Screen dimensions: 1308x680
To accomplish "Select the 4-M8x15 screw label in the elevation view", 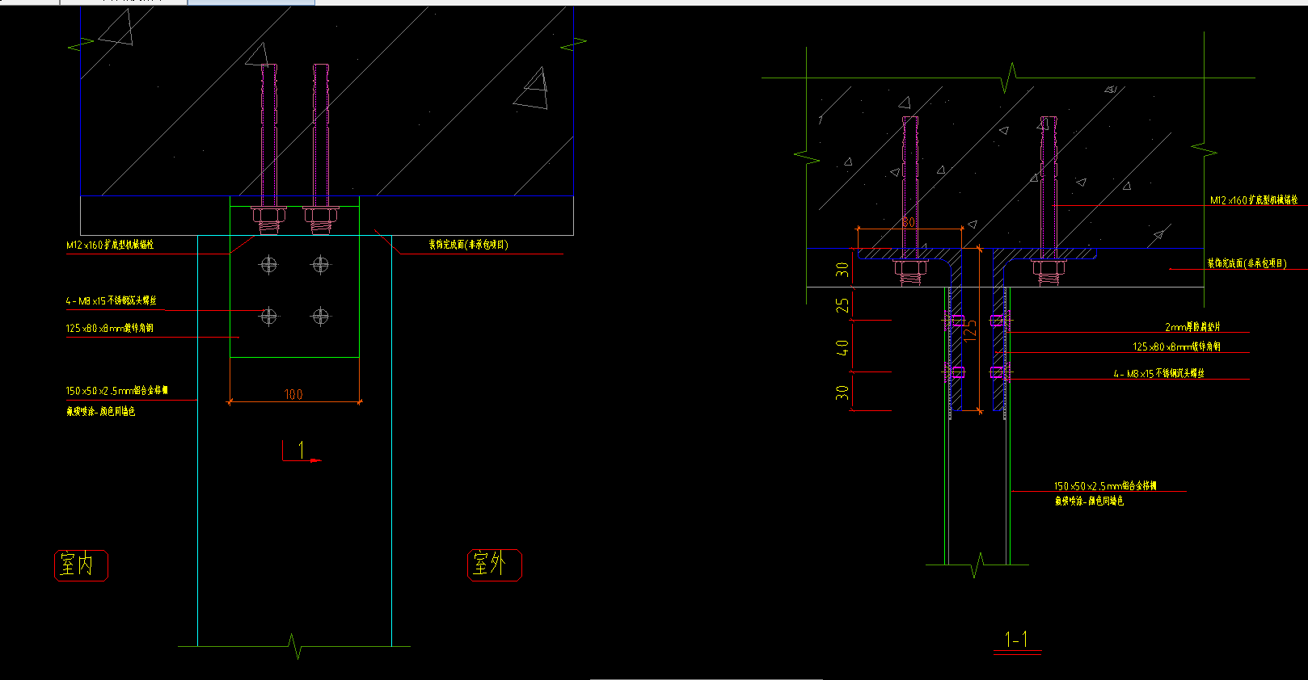I will point(112,300).
